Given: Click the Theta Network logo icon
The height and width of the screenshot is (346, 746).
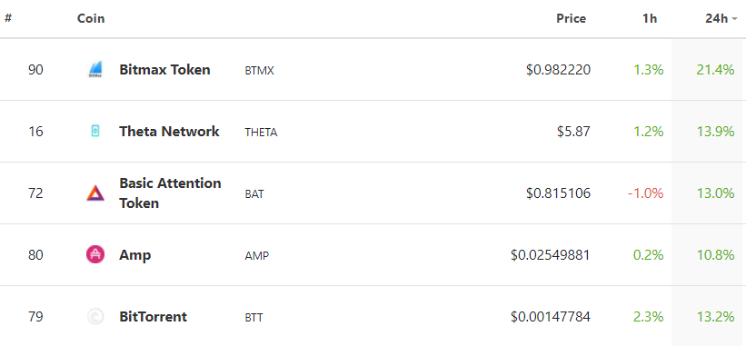Looking at the screenshot, I should pyautogui.click(x=95, y=131).
